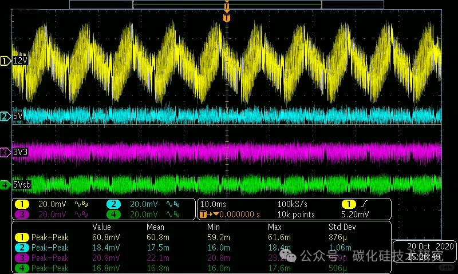Click the yellow Peak-Peak measurement label

click(50, 237)
